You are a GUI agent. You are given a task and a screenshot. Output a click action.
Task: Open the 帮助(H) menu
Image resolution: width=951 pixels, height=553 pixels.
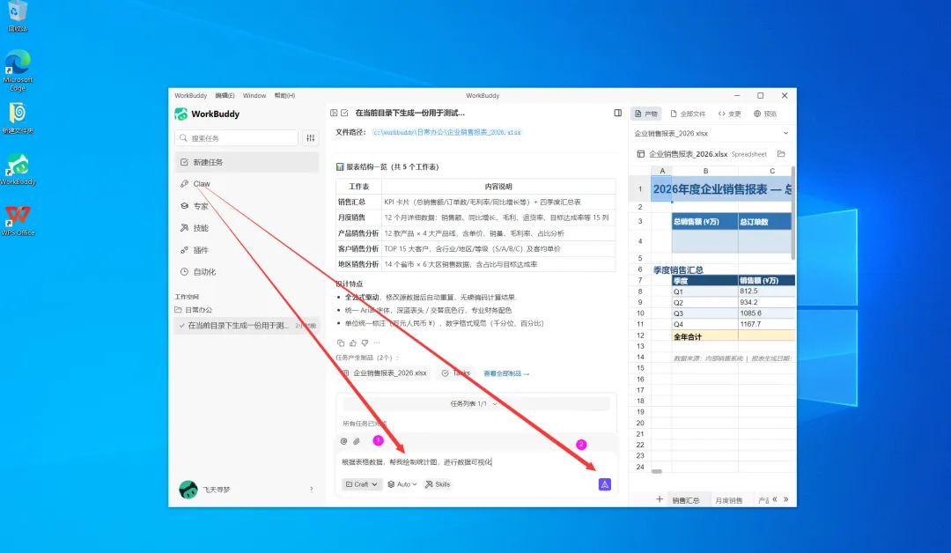284,96
